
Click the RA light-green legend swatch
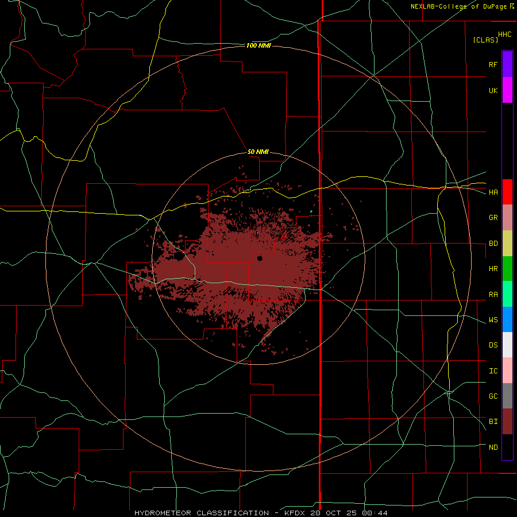pyautogui.click(x=507, y=294)
